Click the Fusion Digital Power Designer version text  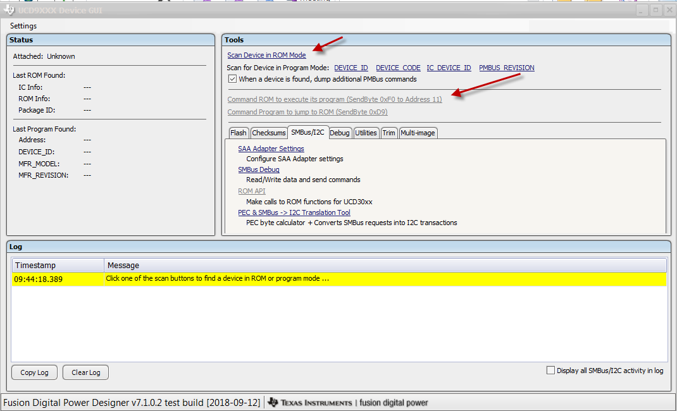point(131,403)
